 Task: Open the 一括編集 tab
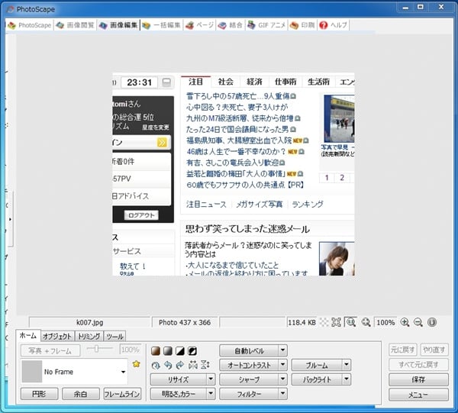pyautogui.click(x=161, y=25)
